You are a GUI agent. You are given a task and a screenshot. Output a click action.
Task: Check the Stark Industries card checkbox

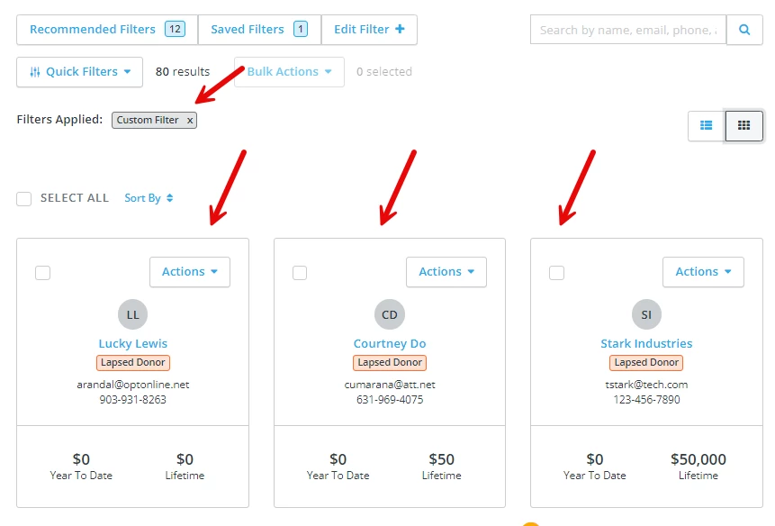coord(556,272)
